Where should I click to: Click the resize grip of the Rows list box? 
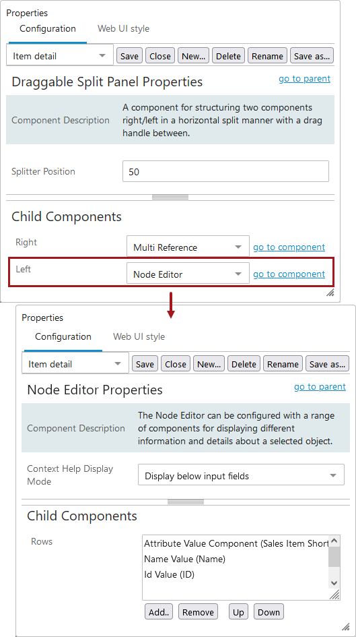coord(334,595)
